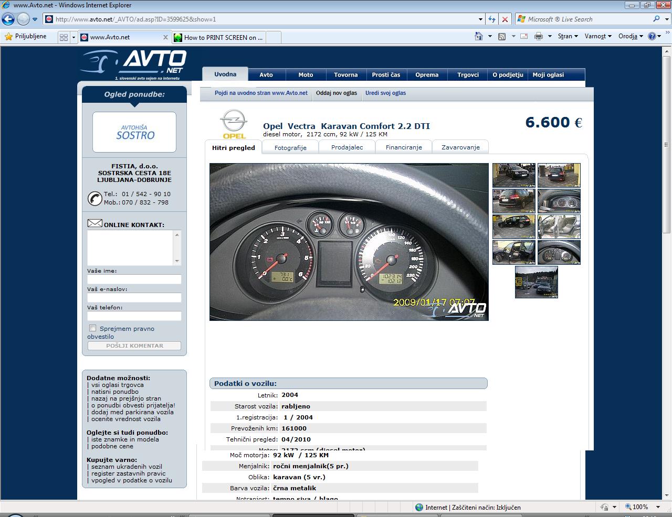Open the Stran dropdown menu
Screen dimensions: 672x517
(x=568, y=36)
